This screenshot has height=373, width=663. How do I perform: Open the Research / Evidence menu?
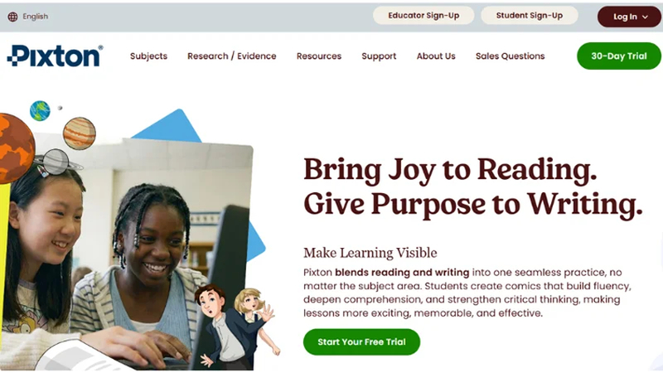[232, 56]
